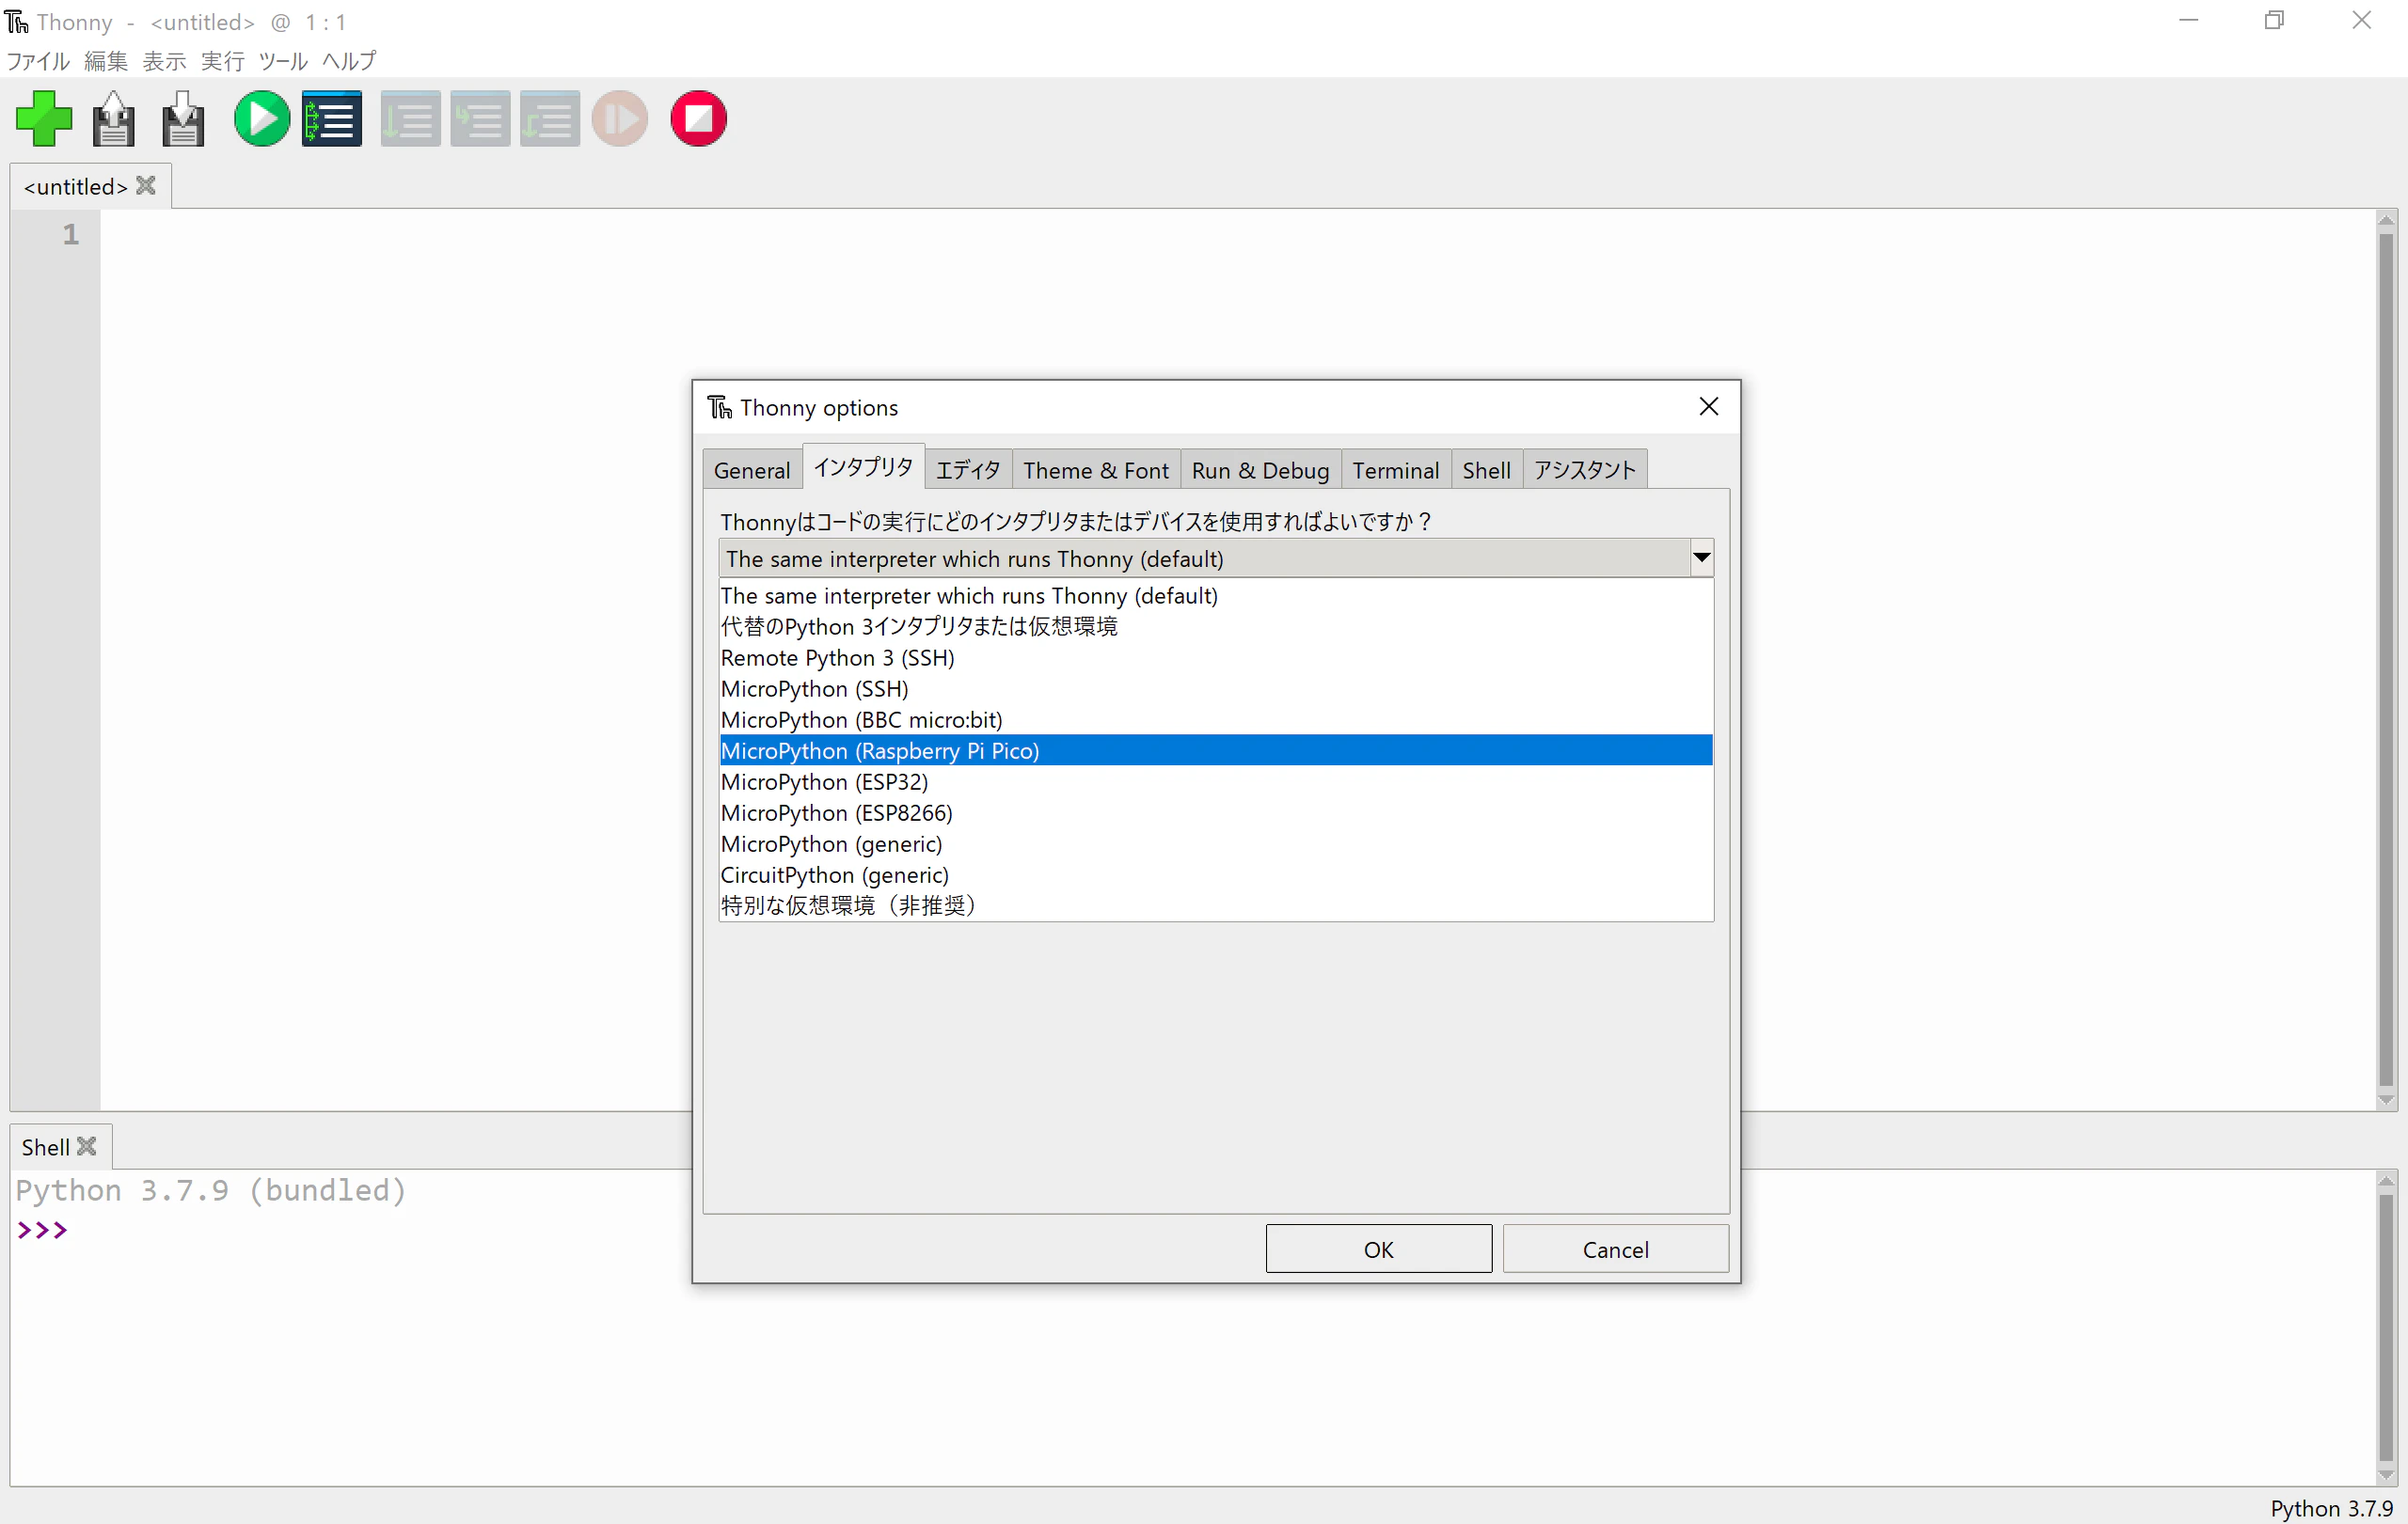Click the editor vertical scrollbar
The width and height of the screenshot is (2408, 1524).
pos(2386,660)
